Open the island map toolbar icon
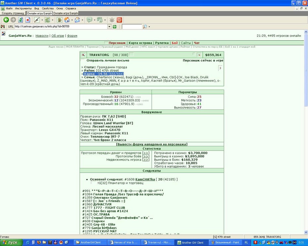 47,20
